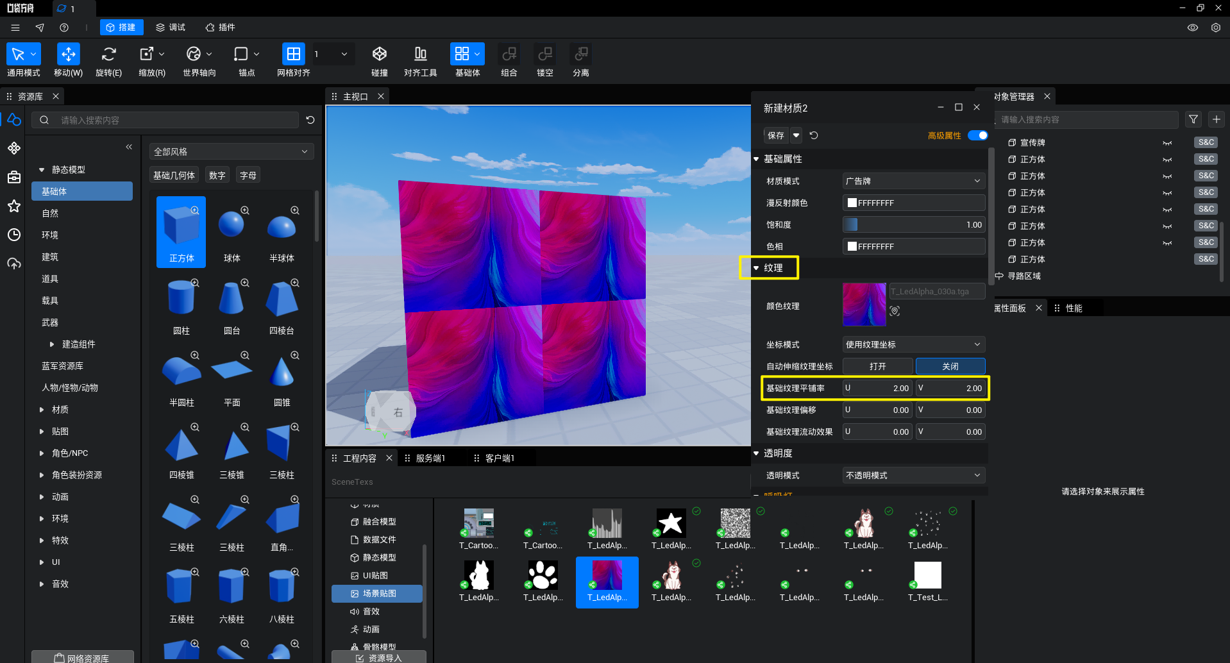
Task: Click the S&C tag on 宣传牌 row
Action: (x=1206, y=142)
